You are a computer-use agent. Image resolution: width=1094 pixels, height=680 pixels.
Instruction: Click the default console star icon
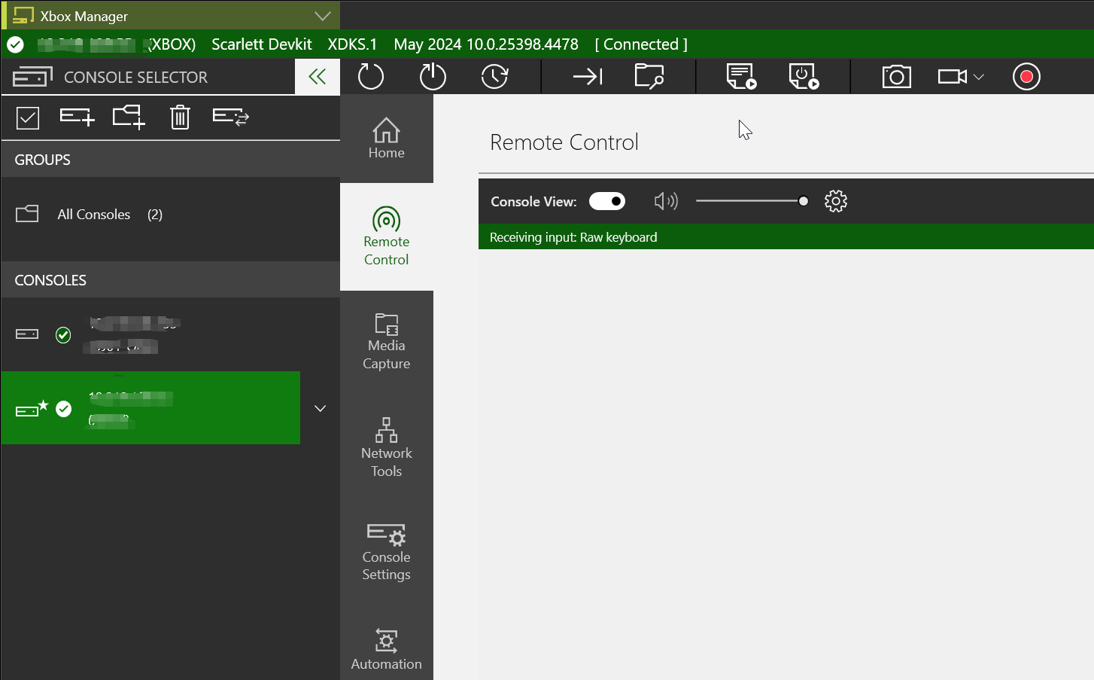tap(43, 405)
